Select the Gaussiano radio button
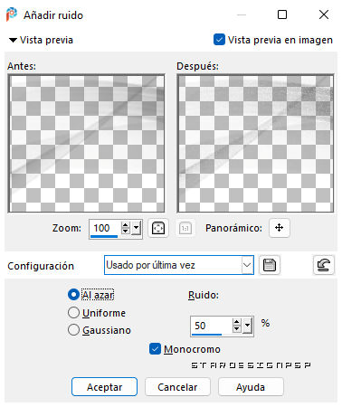Image resolution: width=342 pixels, height=407 pixels. [x=73, y=330]
